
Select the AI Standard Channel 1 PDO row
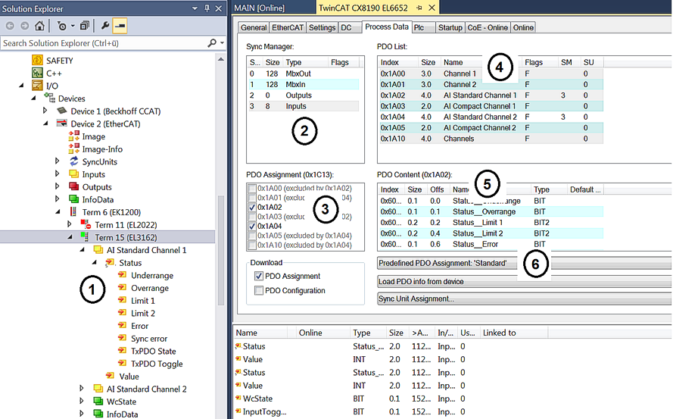coord(491,95)
